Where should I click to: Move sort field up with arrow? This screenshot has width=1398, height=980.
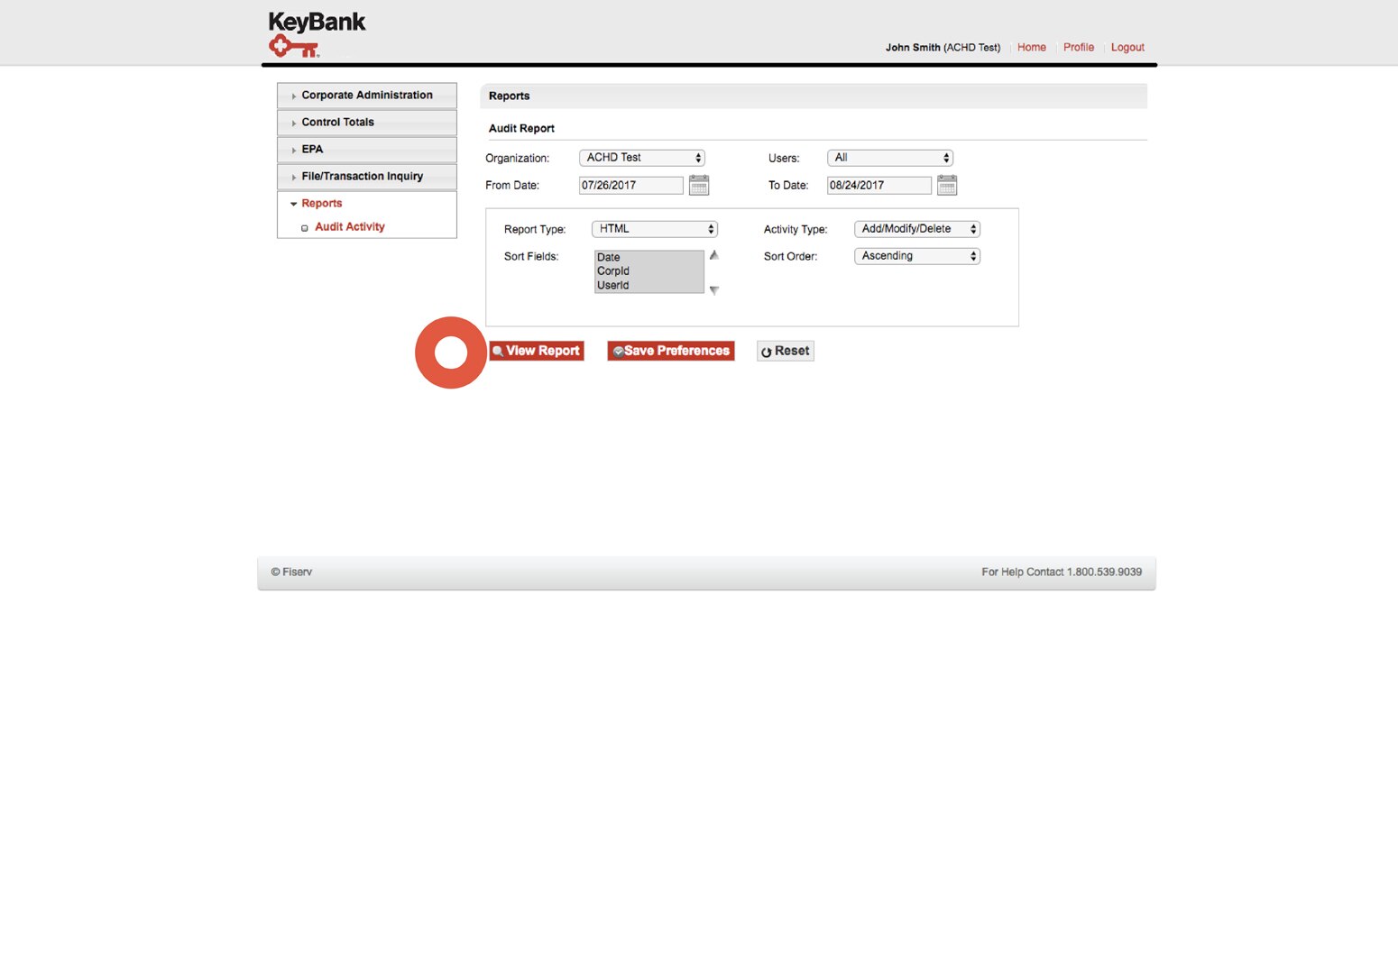[x=713, y=256]
